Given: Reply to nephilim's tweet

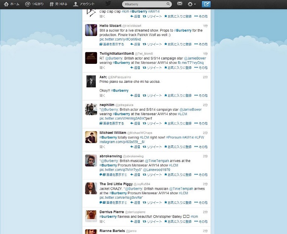Looking at the screenshot, I should (x=135, y=123).
